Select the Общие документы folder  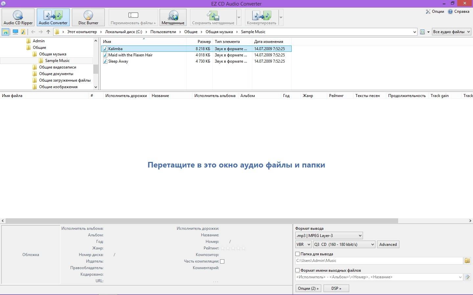point(56,74)
